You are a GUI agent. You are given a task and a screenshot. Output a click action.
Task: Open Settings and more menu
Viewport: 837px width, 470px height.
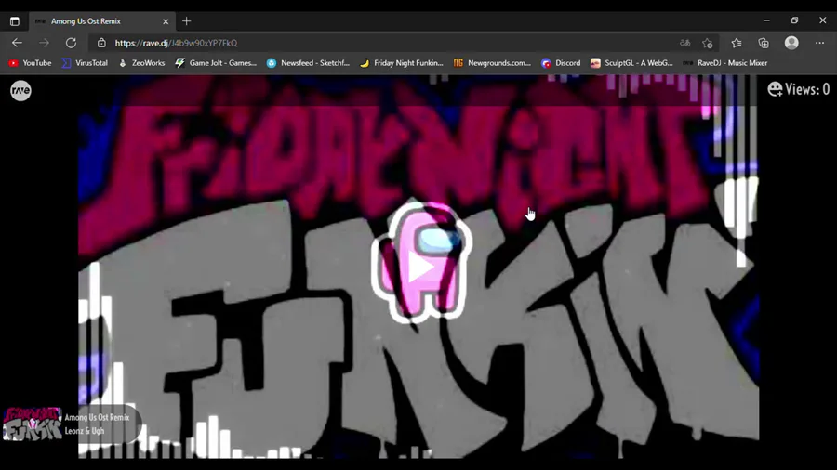tap(819, 43)
